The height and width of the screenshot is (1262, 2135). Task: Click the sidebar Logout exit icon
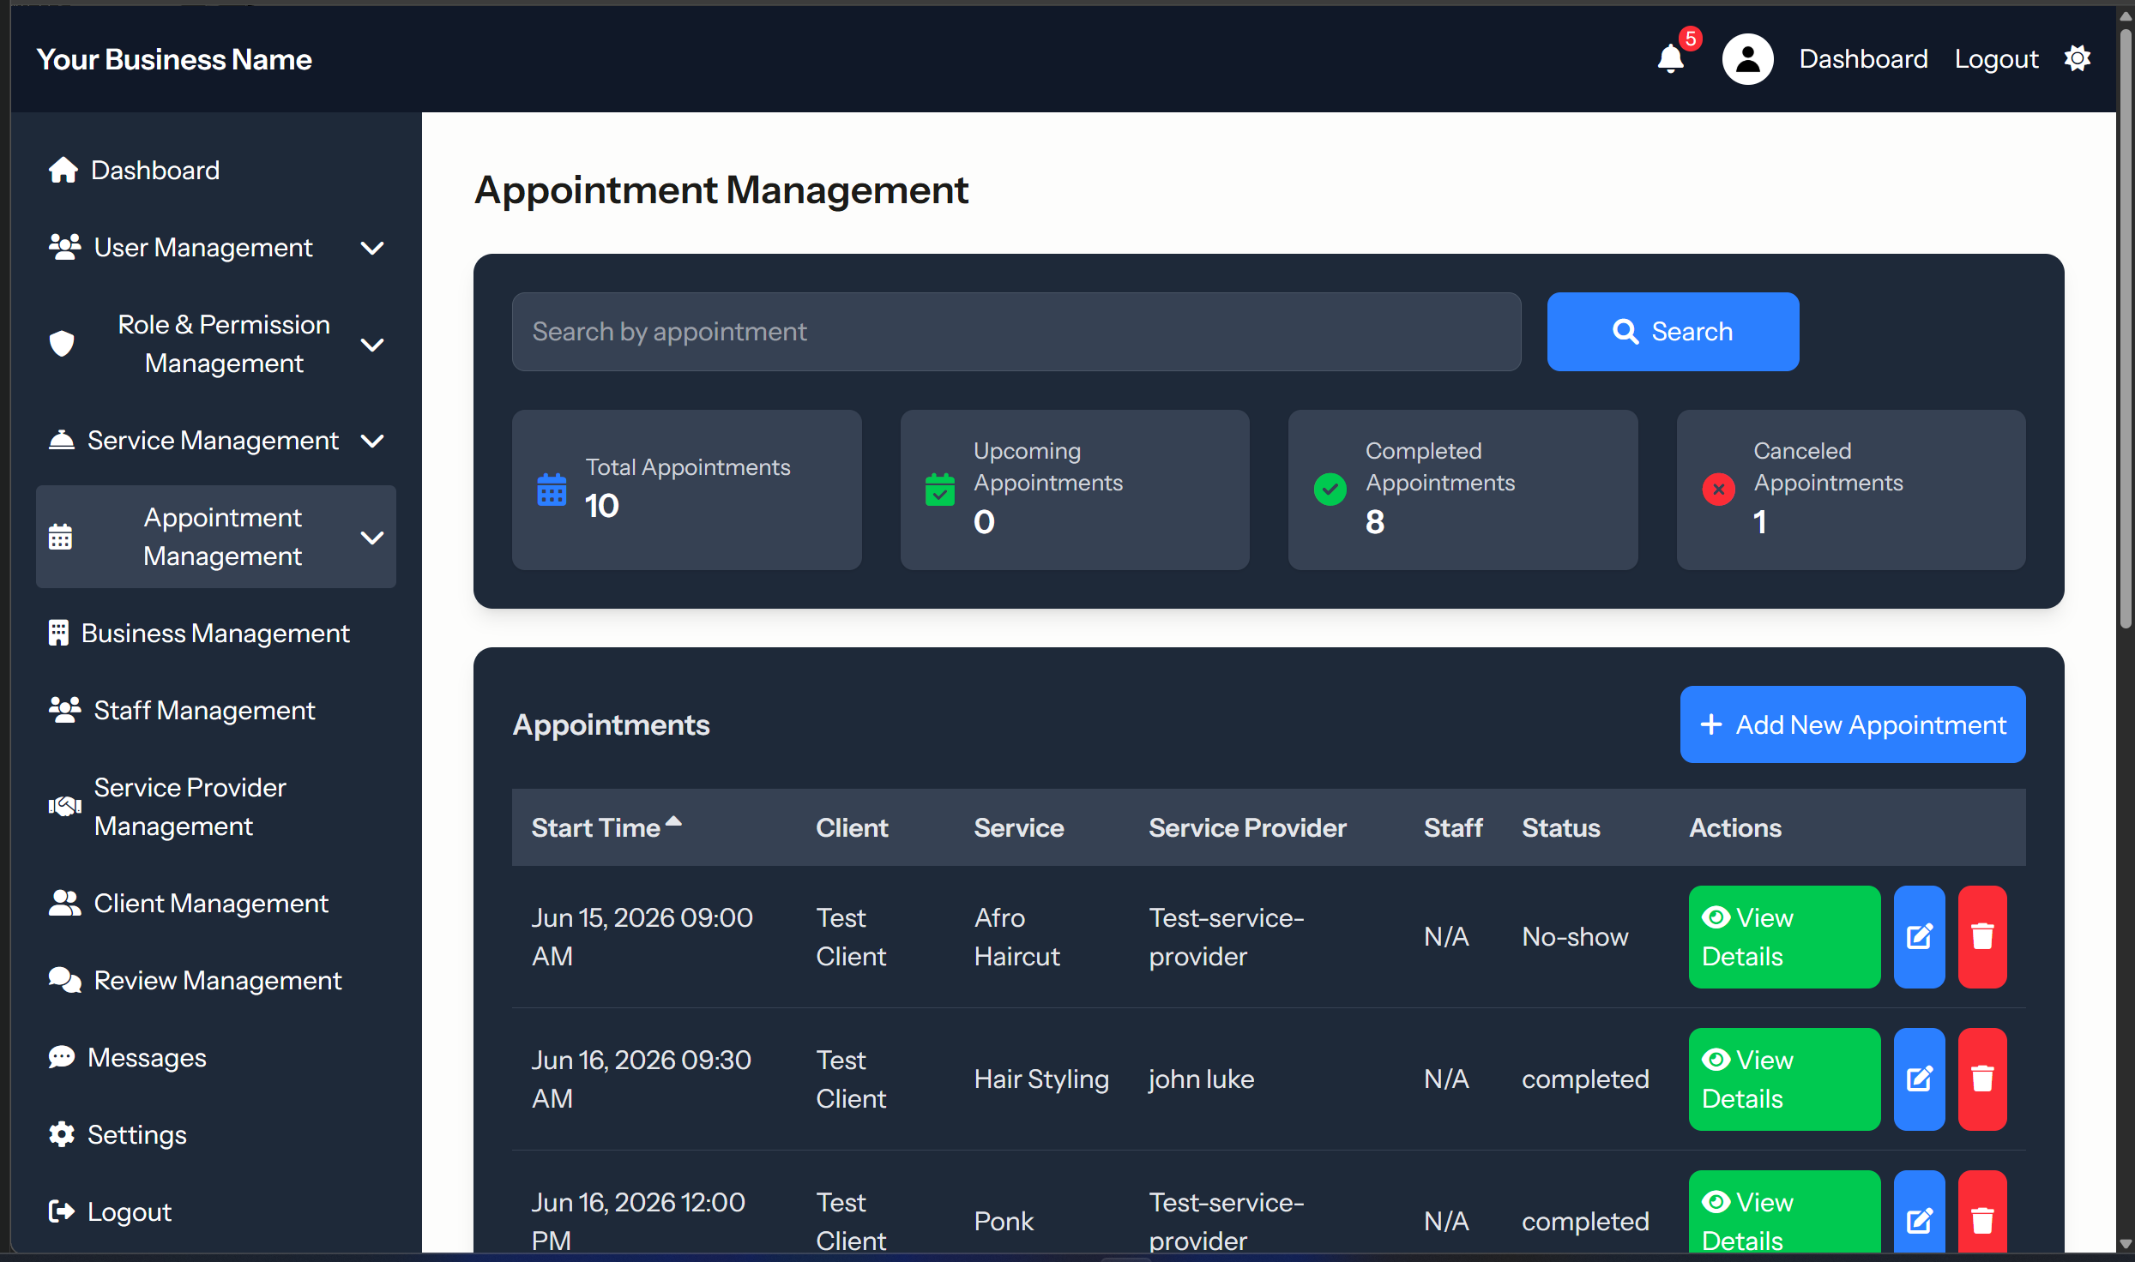coord(61,1212)
